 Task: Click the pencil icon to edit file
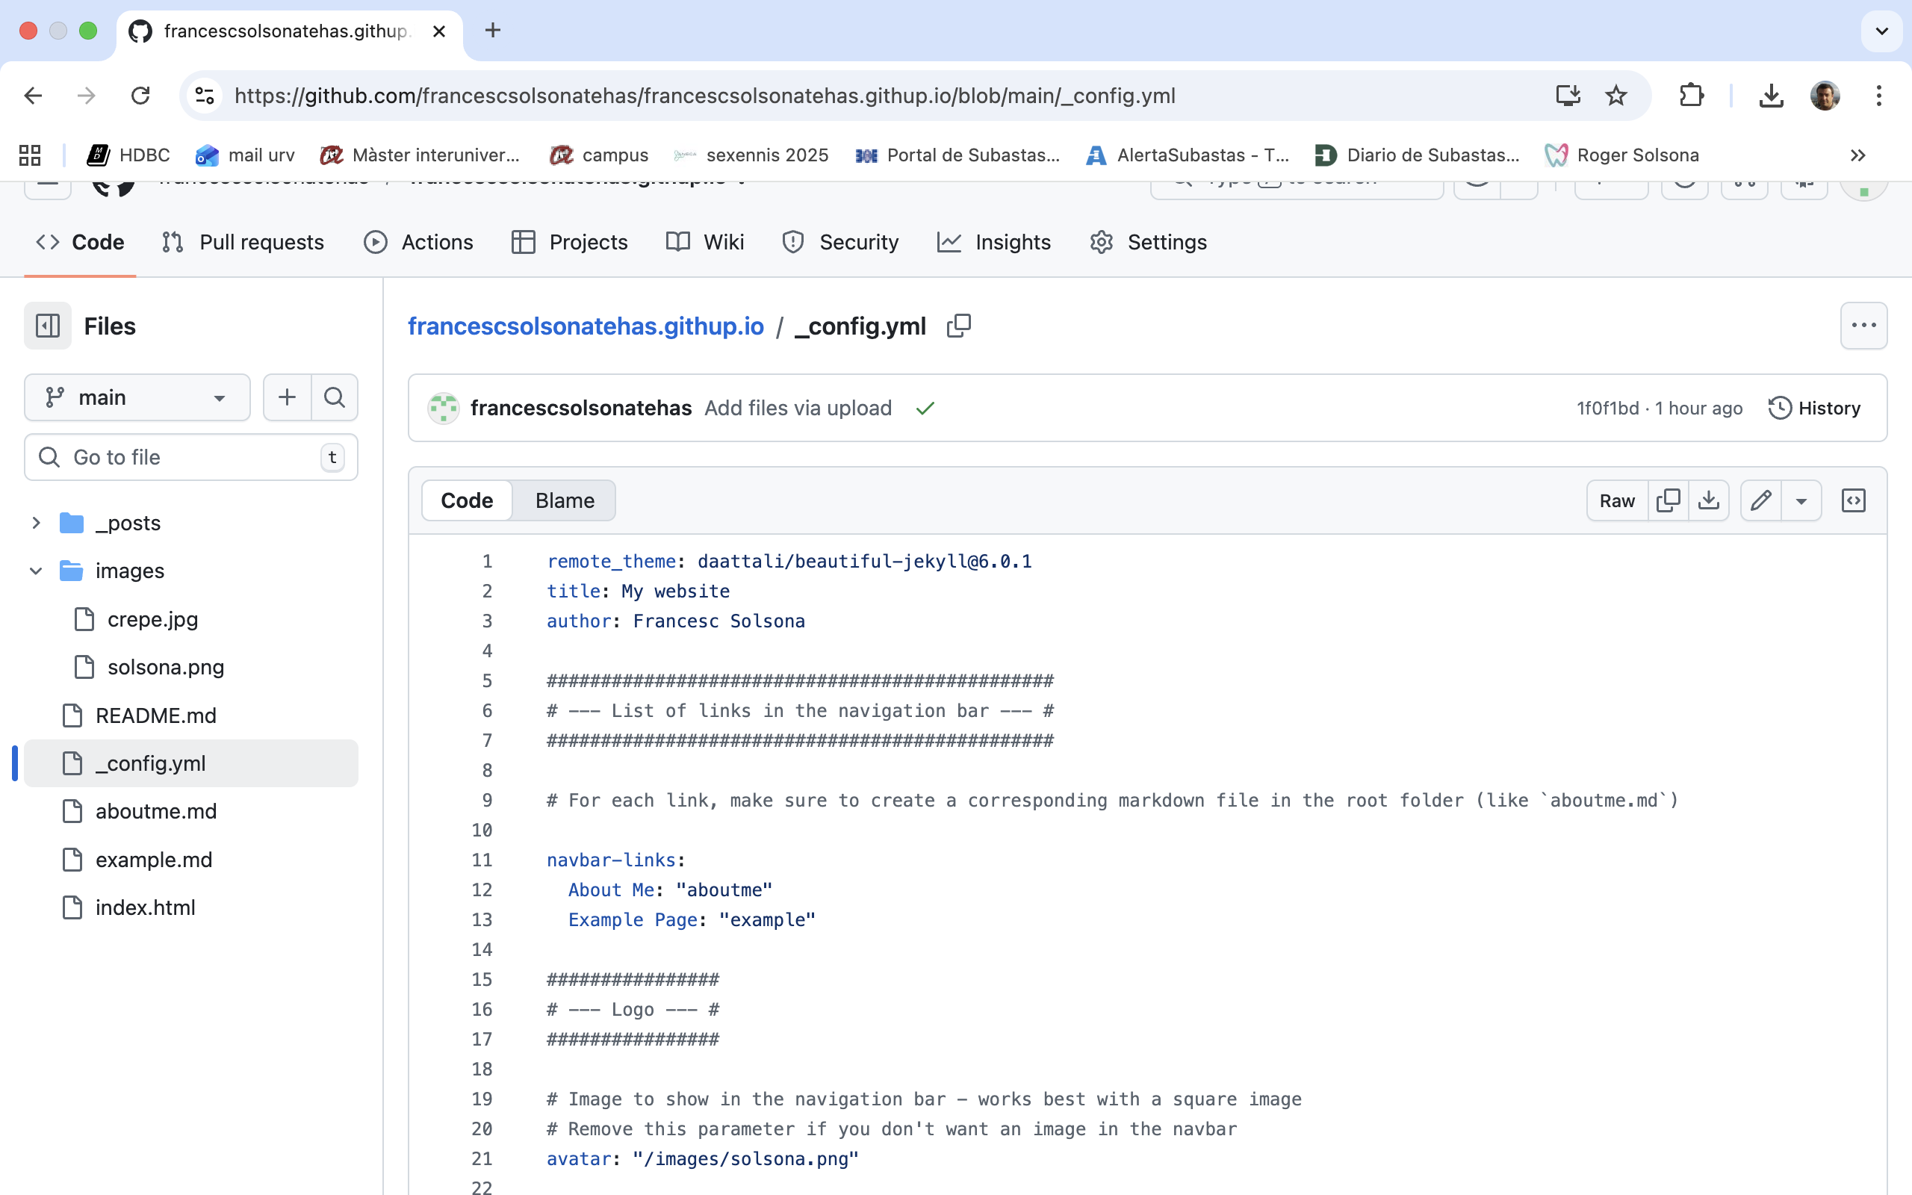click(x=1760, y=500)
